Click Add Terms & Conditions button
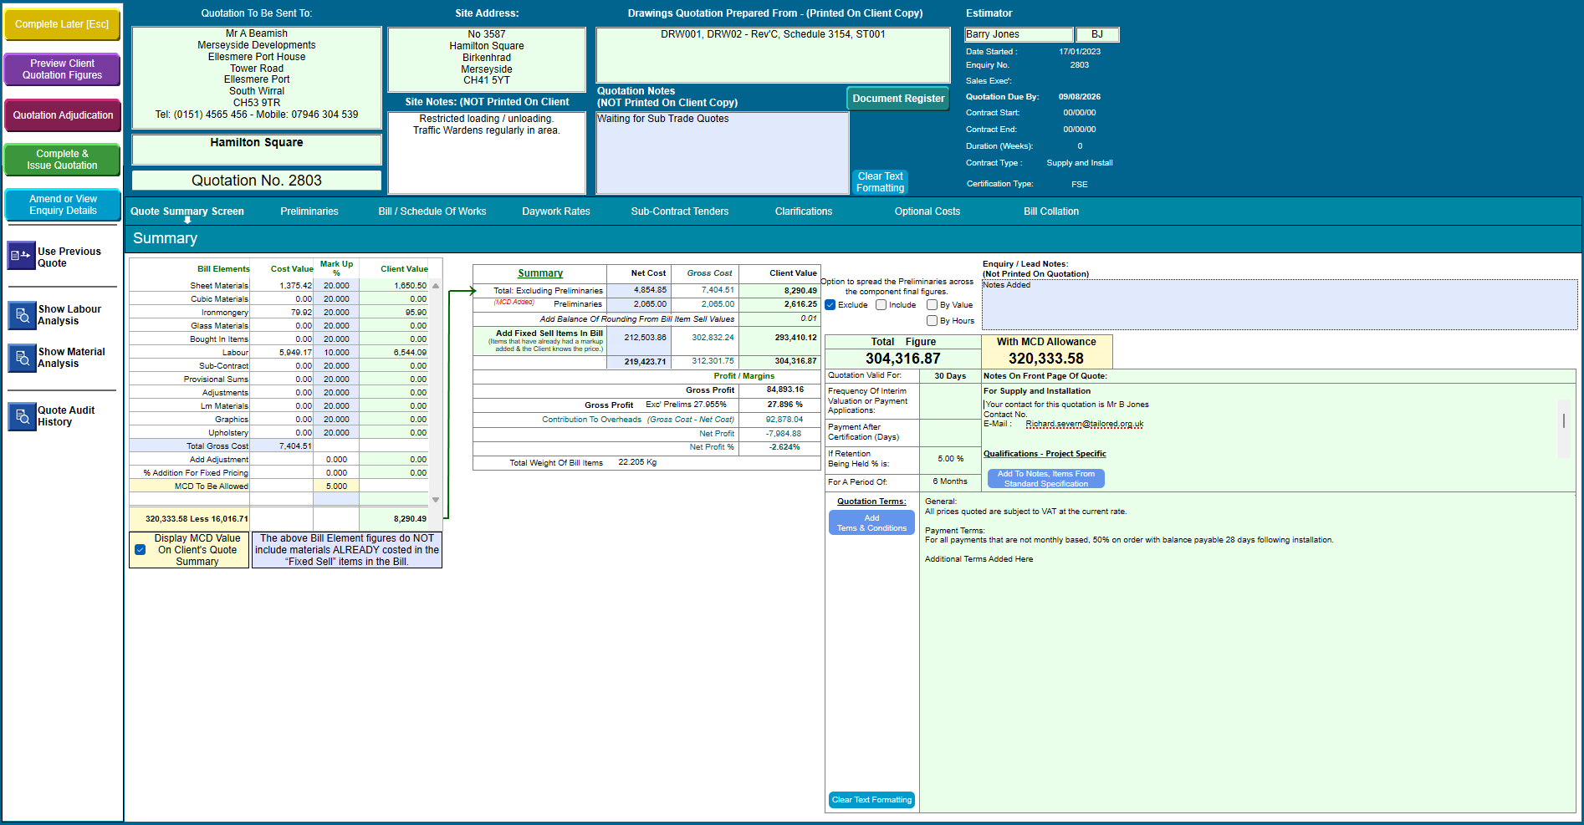The image size is (1584, 825). [871, 523]
